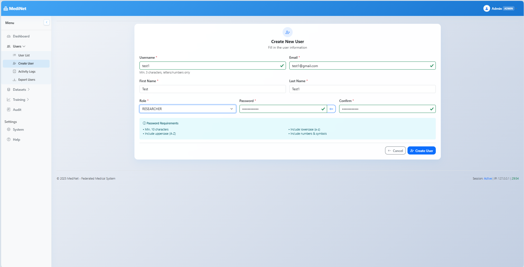Screen dimensions: 524x267
Task: Click the Active session status link
Action: (488, 178)
